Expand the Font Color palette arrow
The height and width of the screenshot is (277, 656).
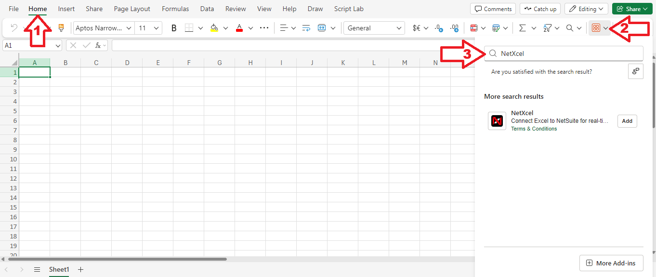point(250,28)
